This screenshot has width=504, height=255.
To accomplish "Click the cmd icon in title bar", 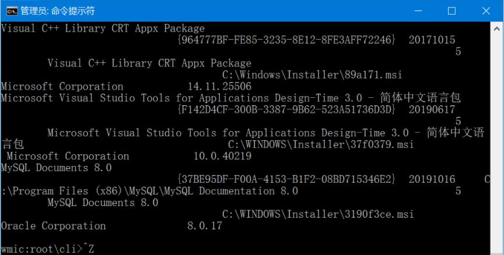I will click(12, 11).
